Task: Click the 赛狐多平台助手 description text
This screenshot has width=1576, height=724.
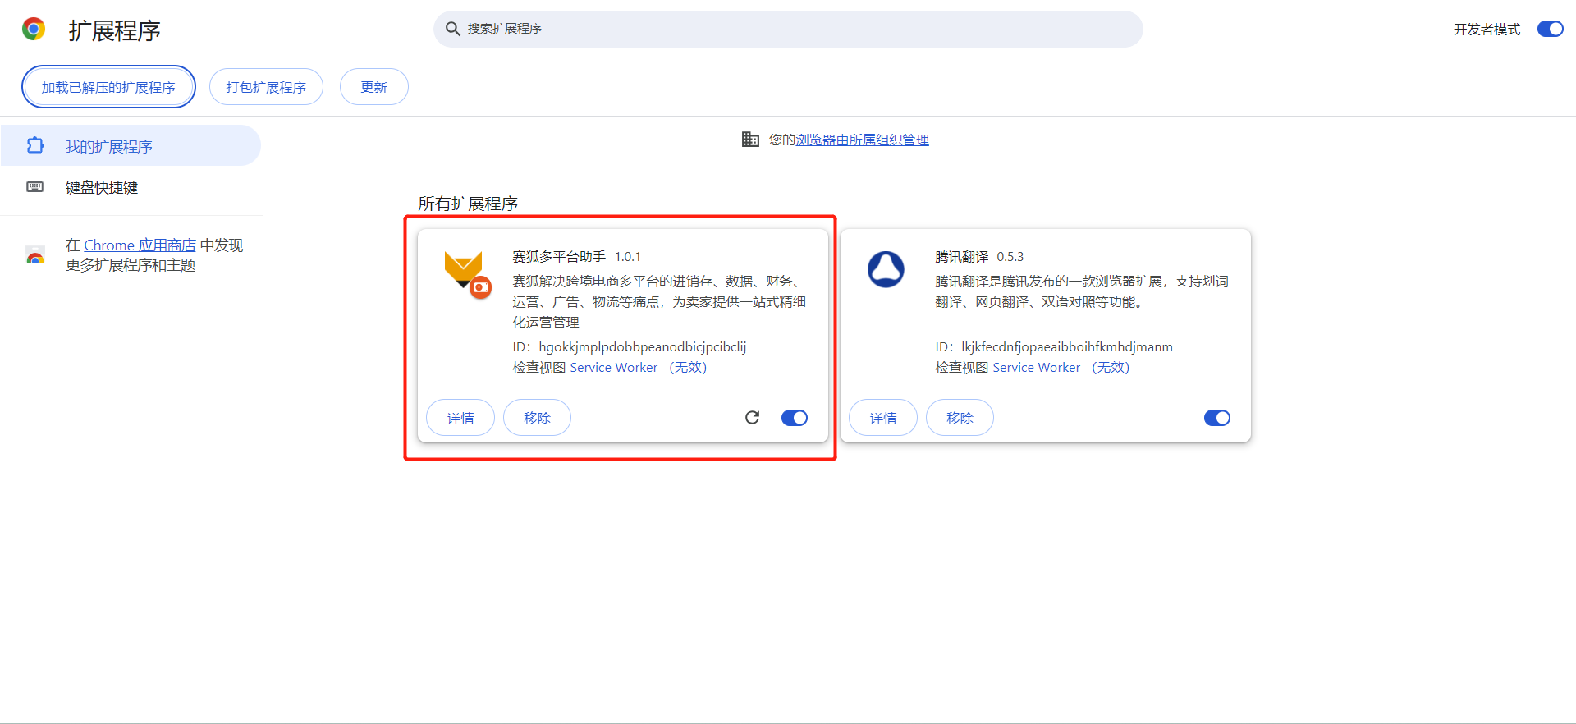Action: 659,301
